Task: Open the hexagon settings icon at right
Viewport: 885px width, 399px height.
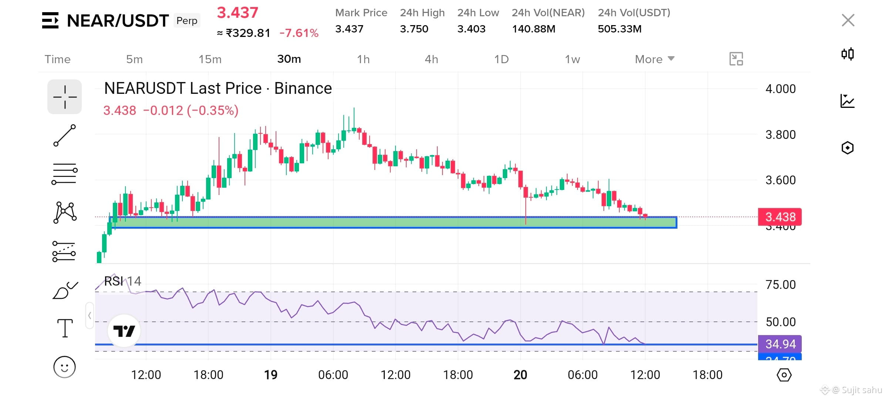Action: click(x=847, y=148)
